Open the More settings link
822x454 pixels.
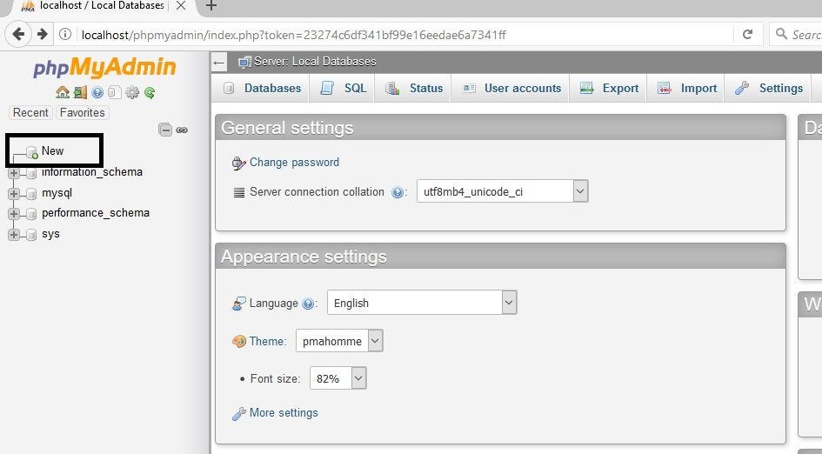click(x=284, y=413)
